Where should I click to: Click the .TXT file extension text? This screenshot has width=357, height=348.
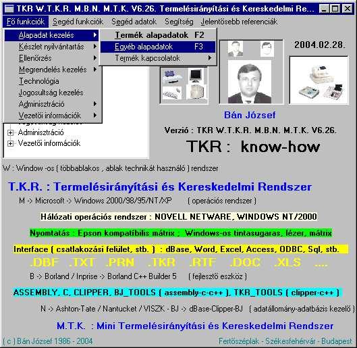(82, 263)
